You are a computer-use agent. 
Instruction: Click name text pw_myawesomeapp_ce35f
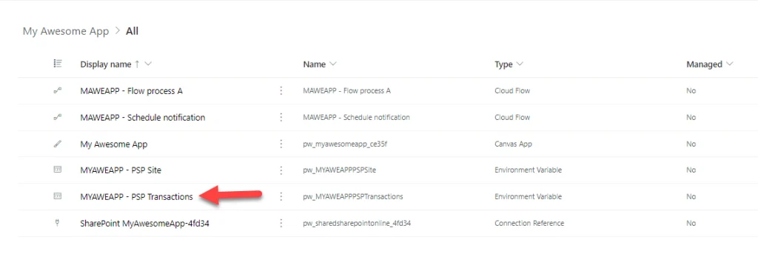coord(345,144)
